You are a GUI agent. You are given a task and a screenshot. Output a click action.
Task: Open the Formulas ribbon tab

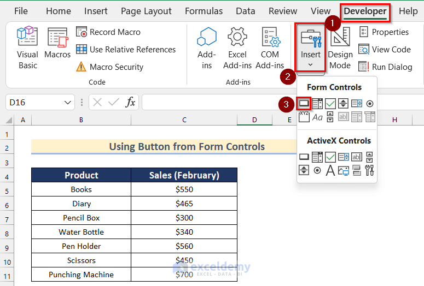(204, 11)
